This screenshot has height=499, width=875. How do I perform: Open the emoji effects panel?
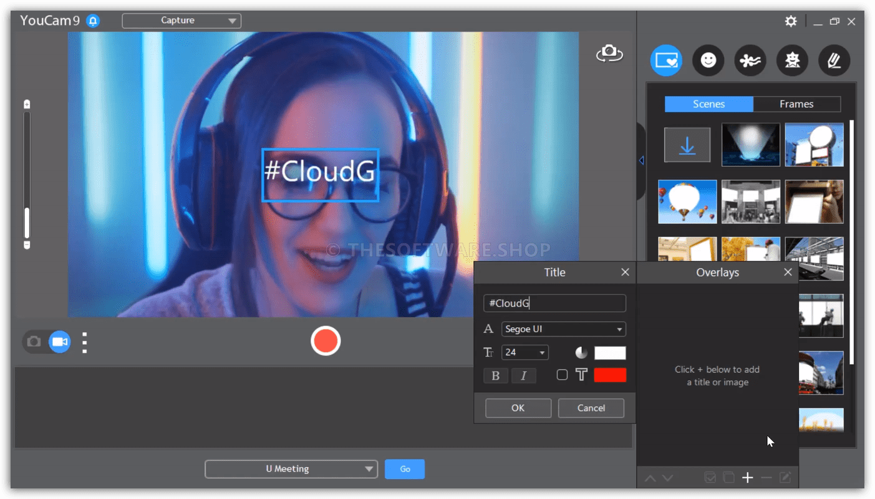[x=708, y=61]
